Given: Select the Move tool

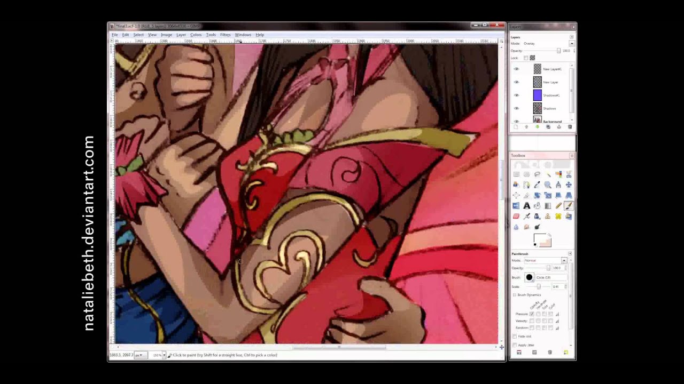Looking at the screenshot, I should (569, 185).
